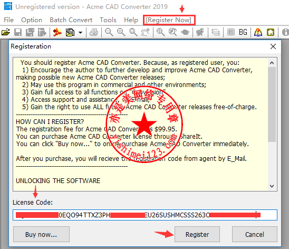Click the Open file folder icon

point(6,32)
